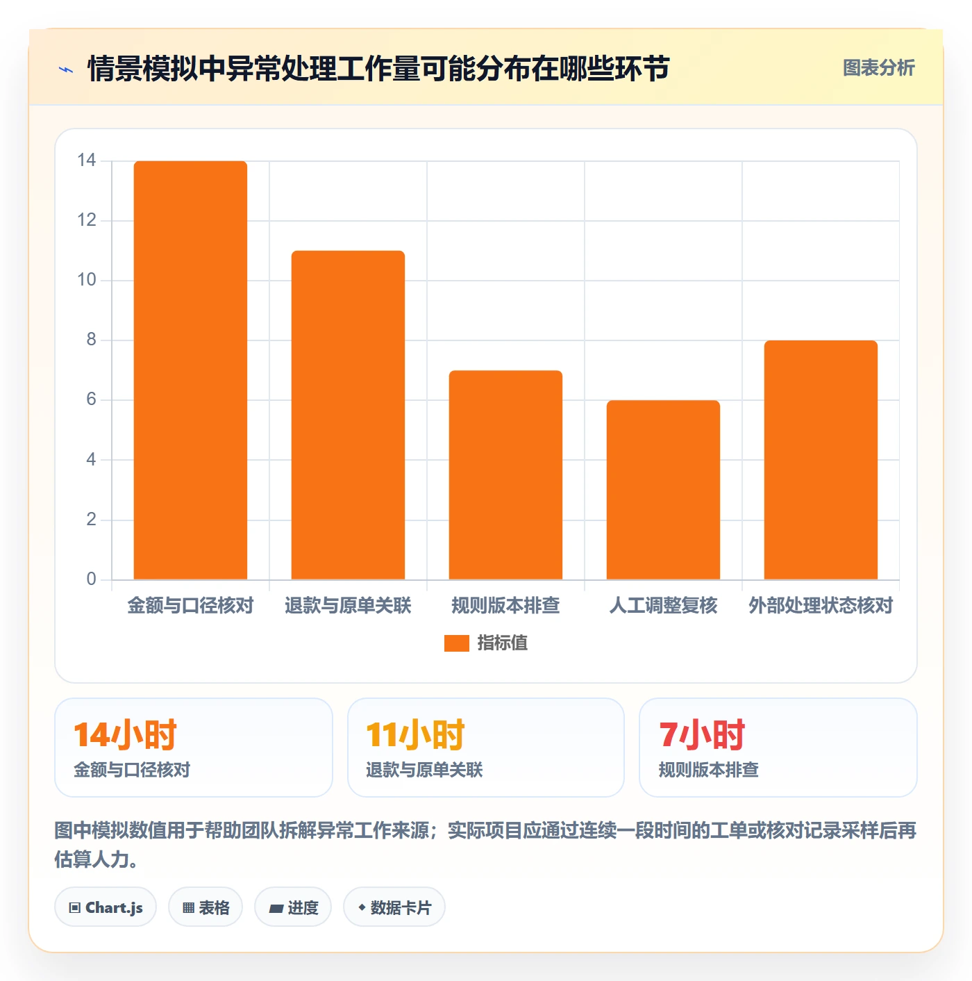Viewport: 972px width, 981px height.
Task: Select the 规则版本排查 bar in chart
Action: [505, 475]
